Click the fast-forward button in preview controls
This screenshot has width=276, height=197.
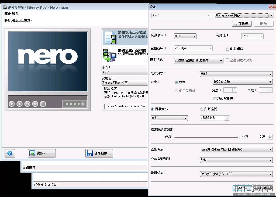(35, 104)
